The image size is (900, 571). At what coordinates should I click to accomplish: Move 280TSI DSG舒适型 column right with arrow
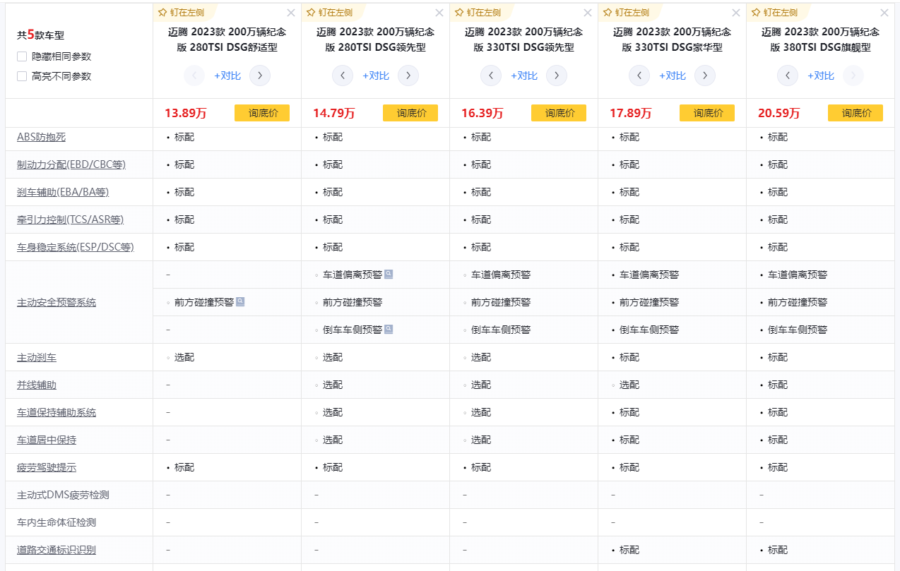click(260, 76)
